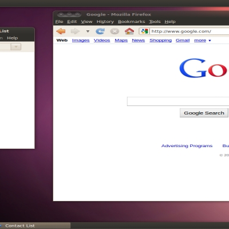Open the Help menu in Firefox
Viewport: 229px width, 229px height.
click(170, 22)
